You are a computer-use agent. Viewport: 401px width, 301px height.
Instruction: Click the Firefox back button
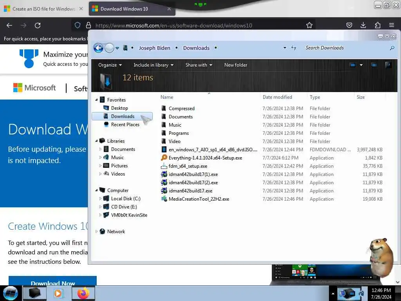pos(9,25)
